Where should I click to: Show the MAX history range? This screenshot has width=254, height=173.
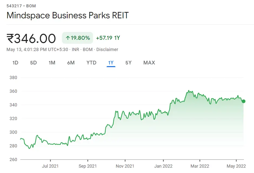pyautogui.click(x=149, y=63)
